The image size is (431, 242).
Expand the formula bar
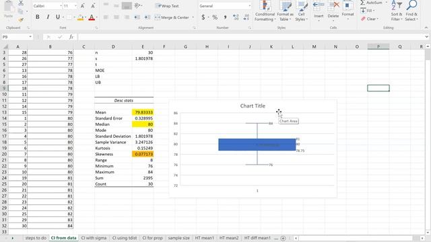pyautogui.click(x=426, y=37)
